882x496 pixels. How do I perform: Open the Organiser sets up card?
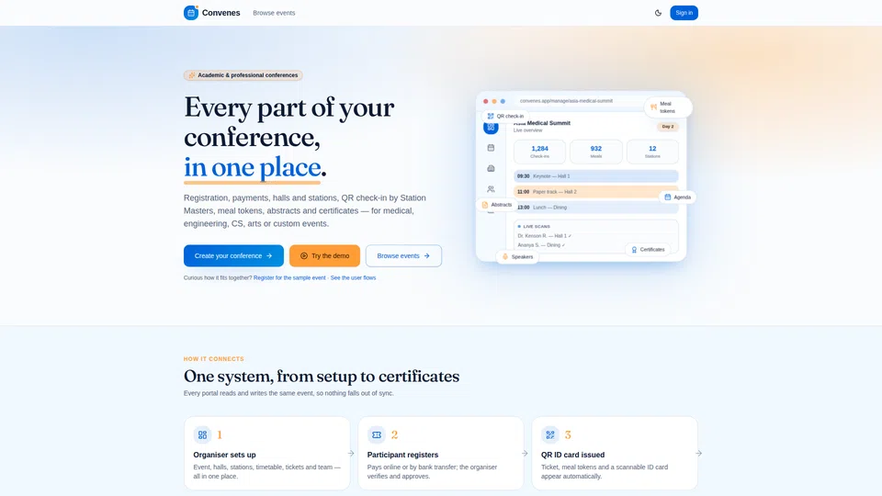click(x=266, y=453)
